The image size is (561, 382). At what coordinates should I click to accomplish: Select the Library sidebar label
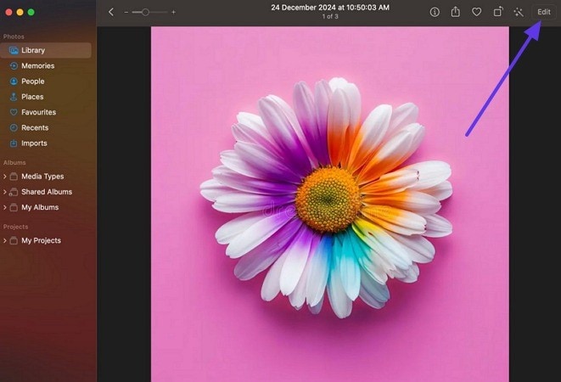point(33,50)
